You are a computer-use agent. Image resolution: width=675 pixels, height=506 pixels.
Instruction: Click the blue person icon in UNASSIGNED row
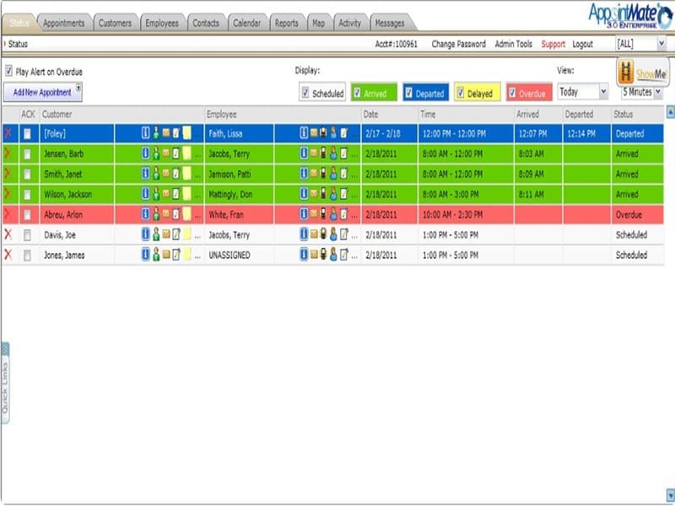point(333,255)
